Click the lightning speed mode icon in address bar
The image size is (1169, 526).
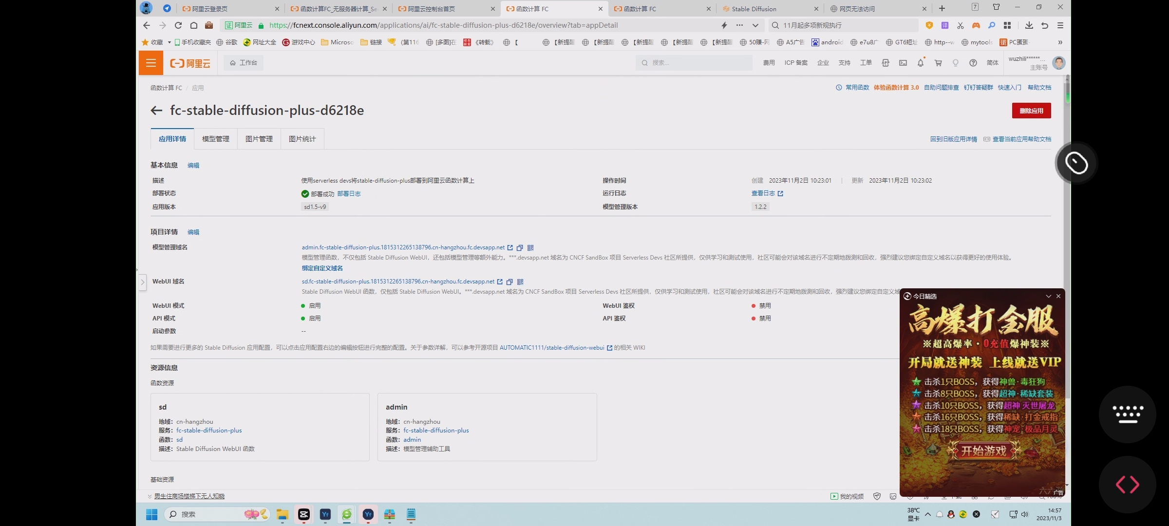tap(724, 25)
